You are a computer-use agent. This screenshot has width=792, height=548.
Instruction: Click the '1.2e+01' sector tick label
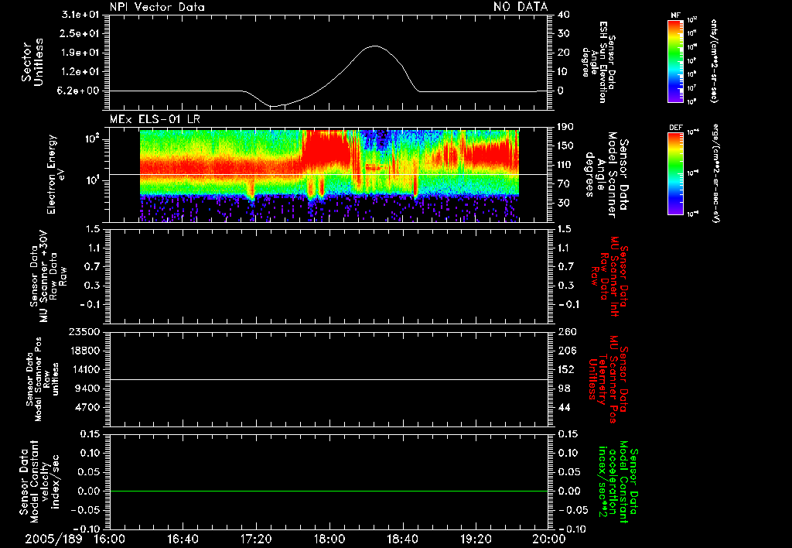click(x=80, y=72)
